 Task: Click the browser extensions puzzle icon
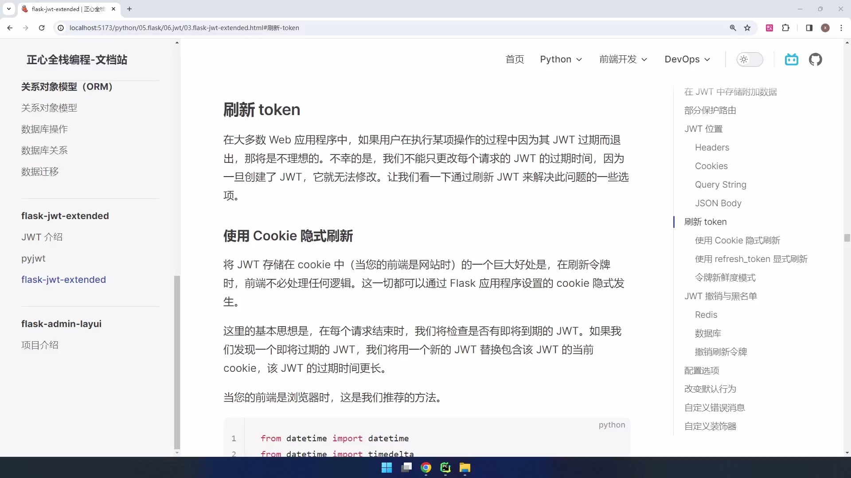(x=786, y=27)
